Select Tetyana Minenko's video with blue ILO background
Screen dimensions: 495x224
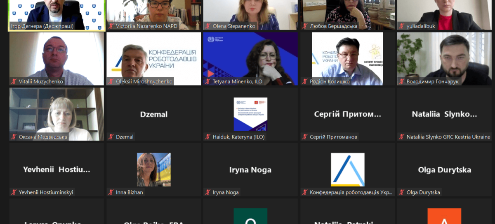click(250, 59)
